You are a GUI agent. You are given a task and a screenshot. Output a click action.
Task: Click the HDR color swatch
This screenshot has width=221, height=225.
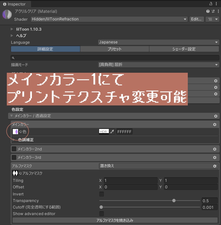click(104, 132)
